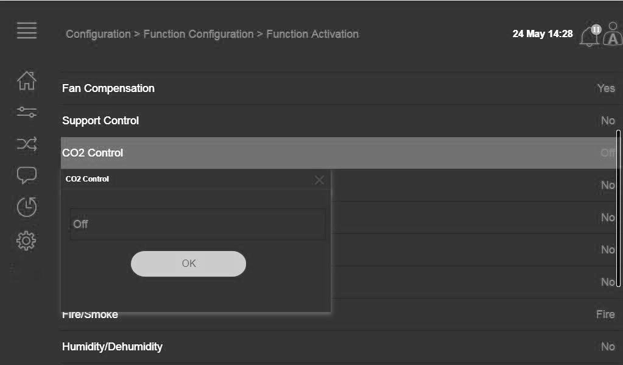
Task: Confirm with the OK button
Action: (x=188, y=264)
